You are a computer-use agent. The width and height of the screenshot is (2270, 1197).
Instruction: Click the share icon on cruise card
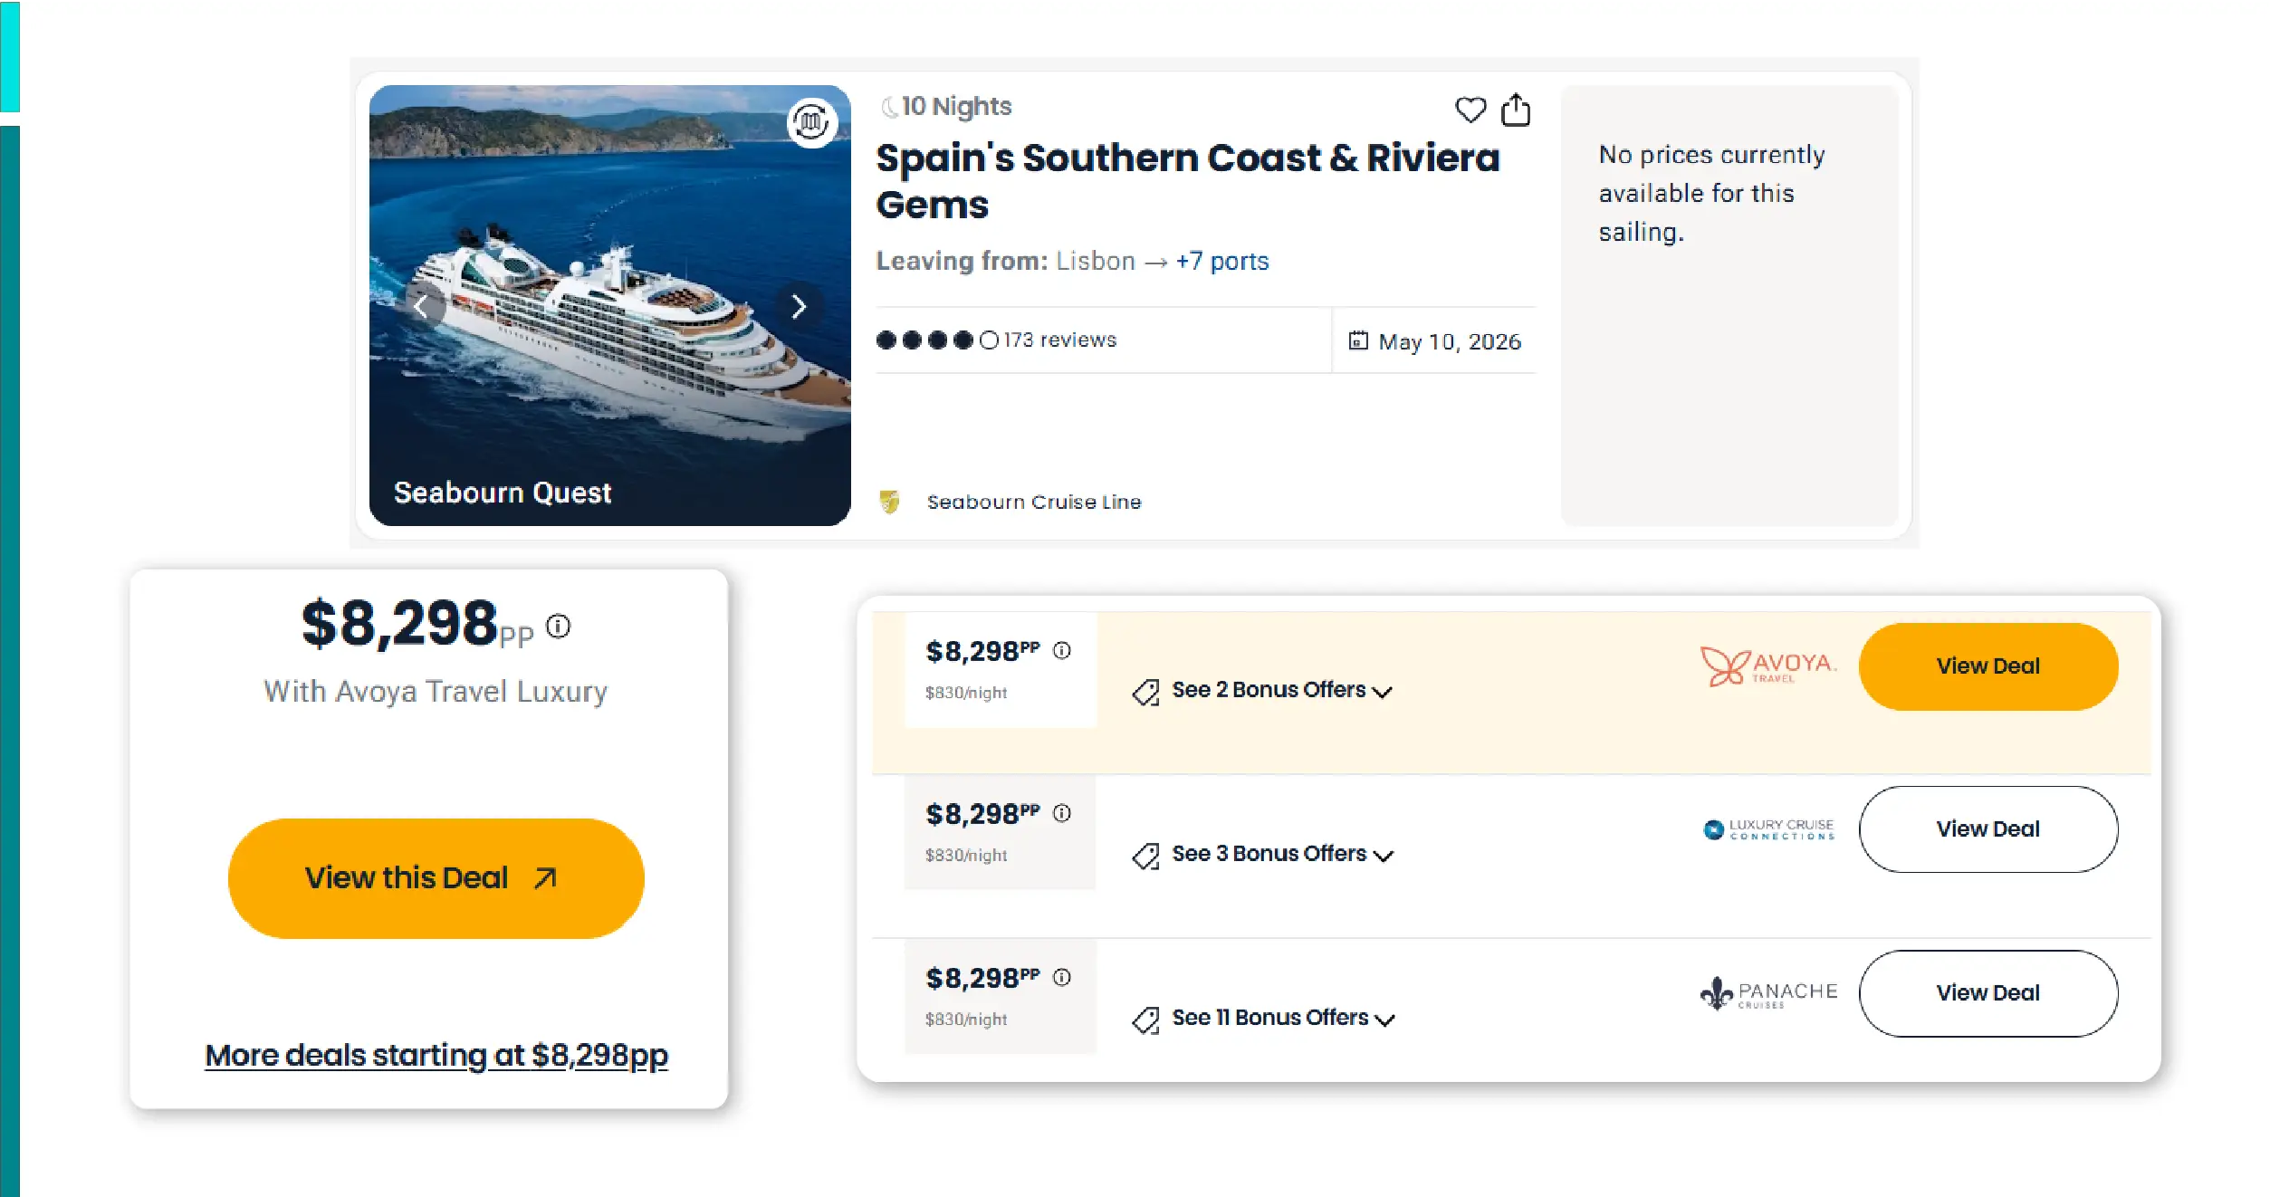tap(1516, 110)
